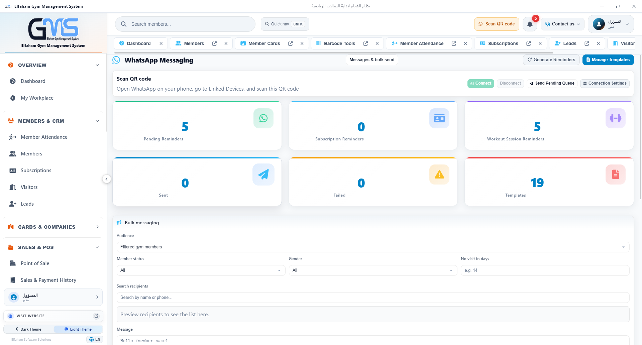642x345 pixels.
Task: Click the paper plane icon on Sent card
Action: (263, 174)
